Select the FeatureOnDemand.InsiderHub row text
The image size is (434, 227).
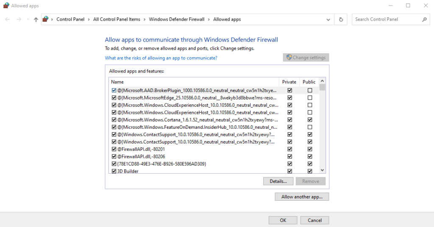pyautogui.click(x=198, y=127)
